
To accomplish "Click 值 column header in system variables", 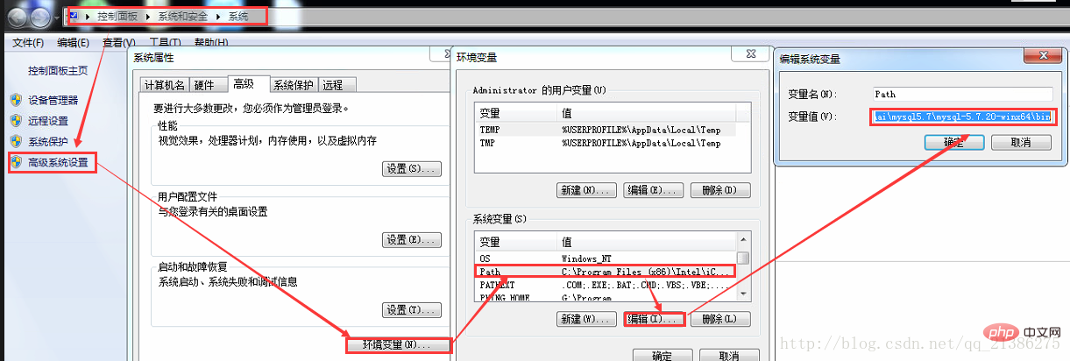I will click(x=647, y=242).
